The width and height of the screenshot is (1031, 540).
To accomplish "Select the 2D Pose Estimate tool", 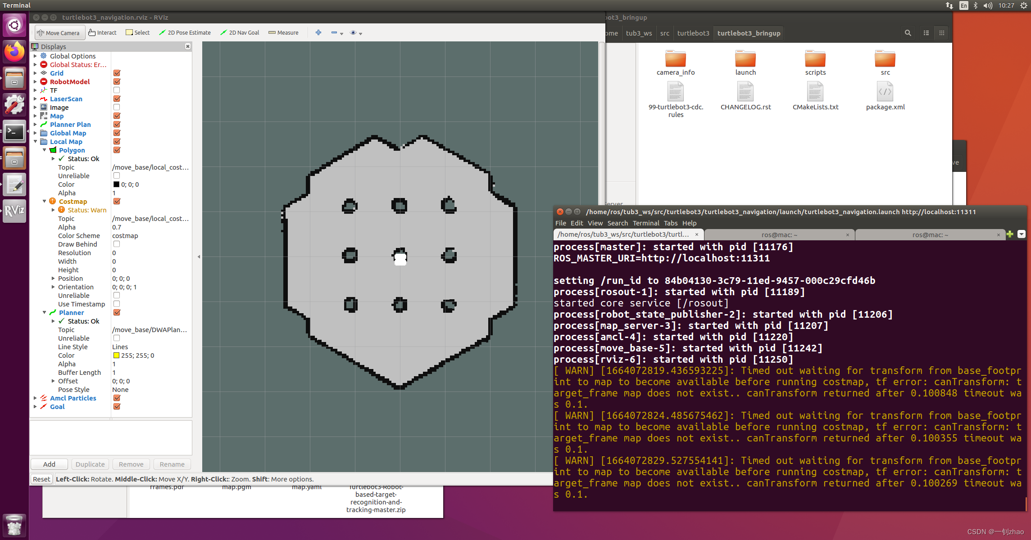I will point(185,32).
